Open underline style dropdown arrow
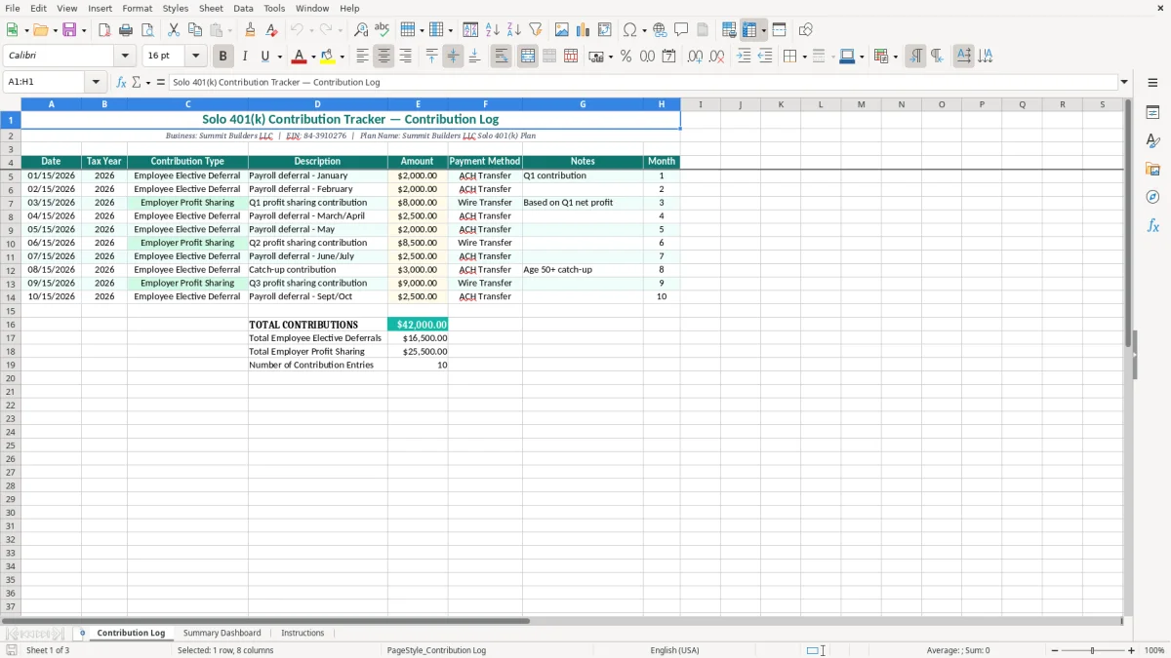 coord(279,57)
